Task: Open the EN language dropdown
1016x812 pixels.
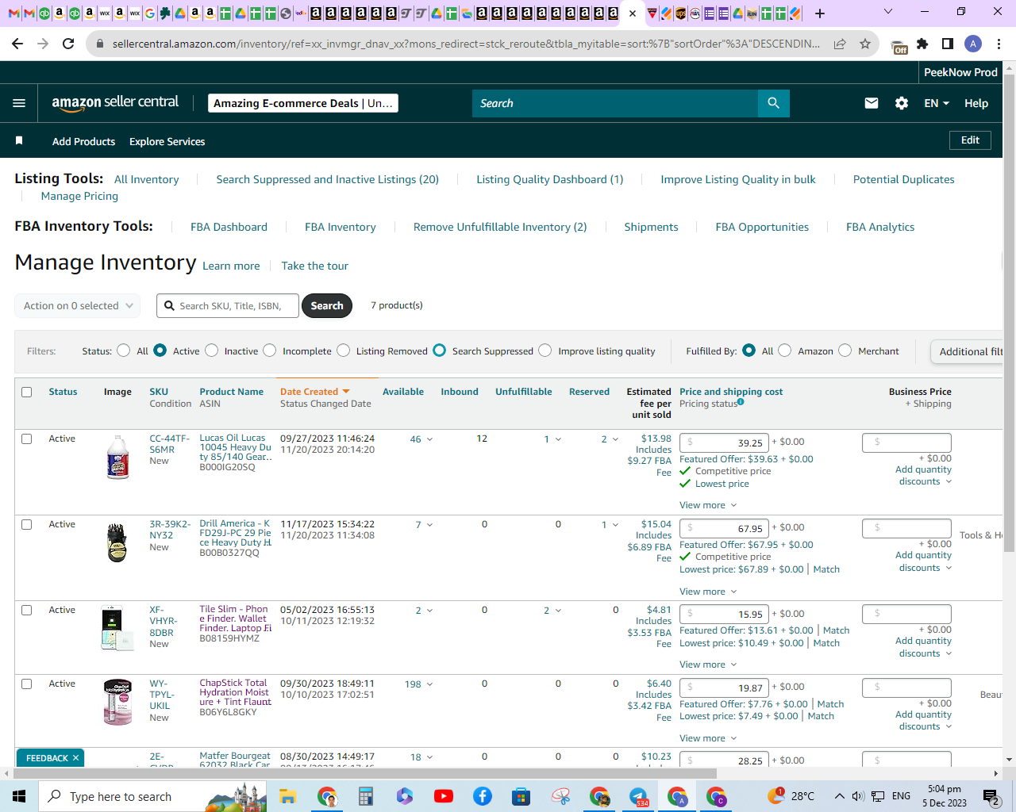Action: click(937, 103)
